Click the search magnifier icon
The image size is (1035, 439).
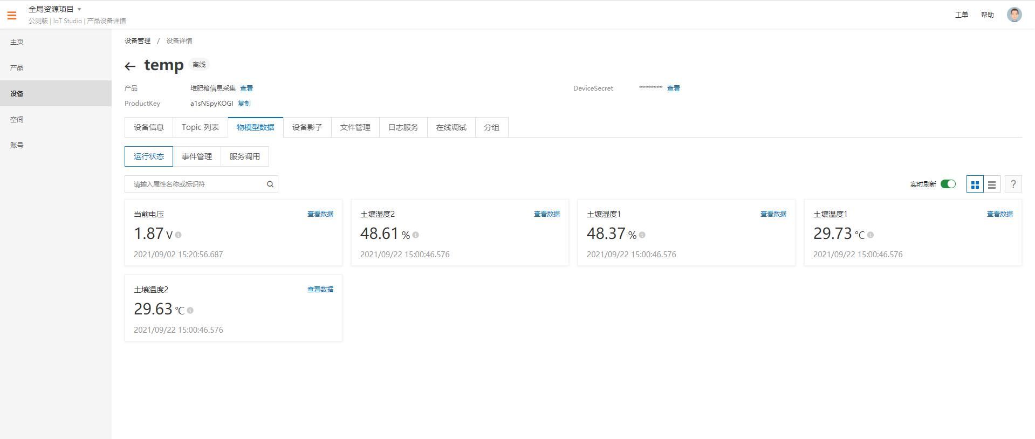coord(270,184)
